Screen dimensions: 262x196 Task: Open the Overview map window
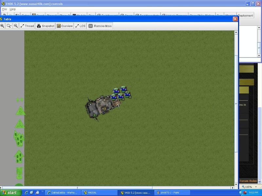pyautogui.click(x=65, y=26)
